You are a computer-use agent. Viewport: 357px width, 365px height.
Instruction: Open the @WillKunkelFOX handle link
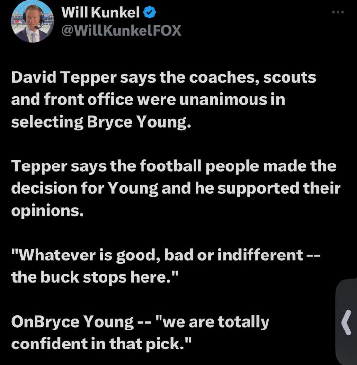(x=121, y=30)
